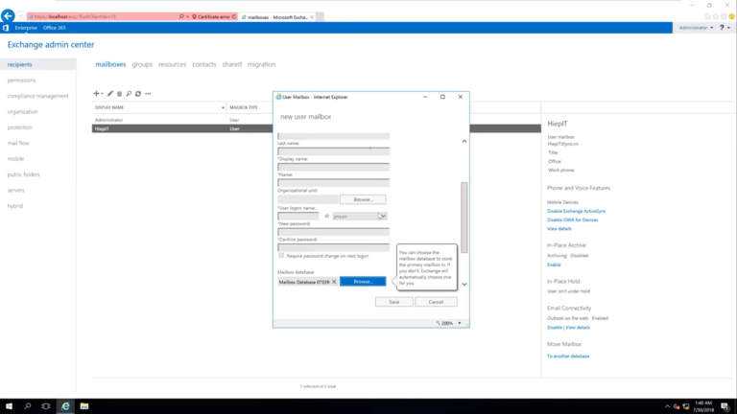Toggle Require password change on next logon

click(x=281, y=256)
